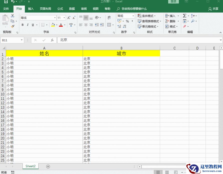Toggle top vertical alignment

pos(81,18)
